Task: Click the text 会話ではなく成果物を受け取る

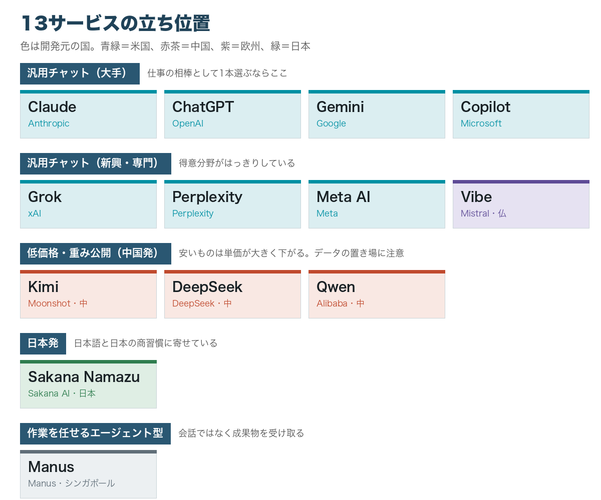Action: point(241,433)
